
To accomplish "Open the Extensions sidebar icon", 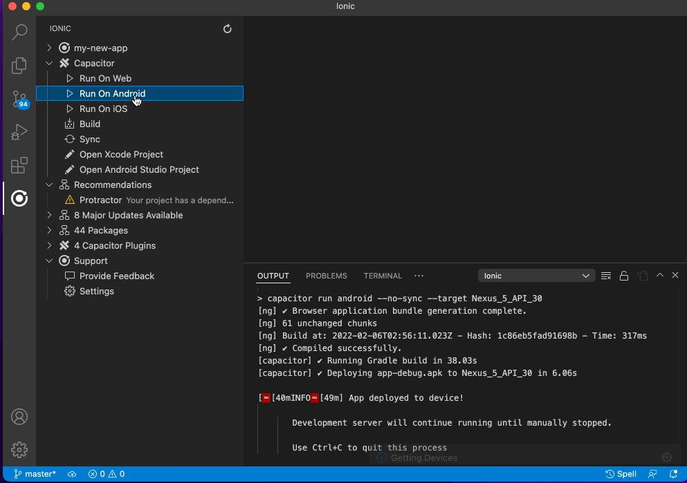I will tap(19, 165).
